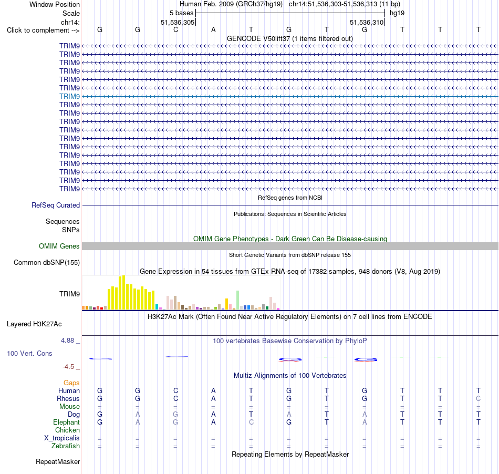Screen dimensions: 499x474
Task: Click 'Short Genetic Variants from dbSNP release 155'
Action: 290,255
